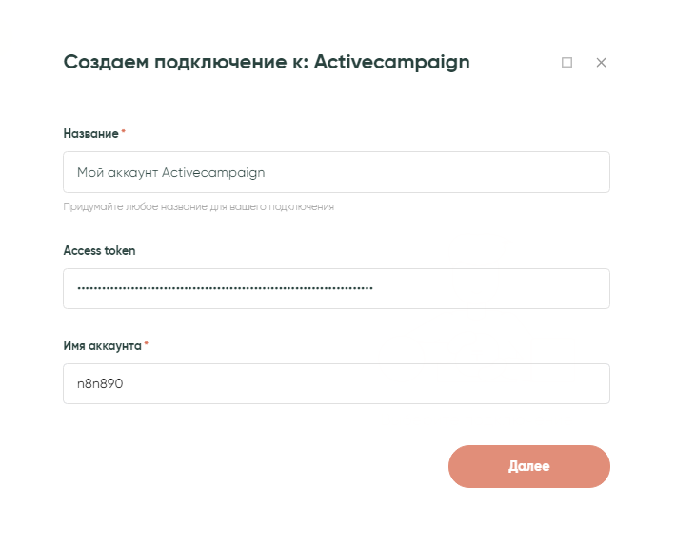This screenshot has width=675, height=546.
Task: Click the text 'Мой аккаунт Activecampaign' in field
Action: (170, 173)
